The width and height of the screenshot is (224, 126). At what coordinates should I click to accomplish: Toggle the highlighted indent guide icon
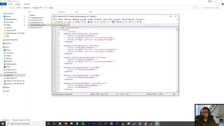pos(113,22)
